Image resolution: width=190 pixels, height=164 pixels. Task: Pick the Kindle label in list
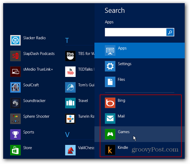(x=123, y=147)
